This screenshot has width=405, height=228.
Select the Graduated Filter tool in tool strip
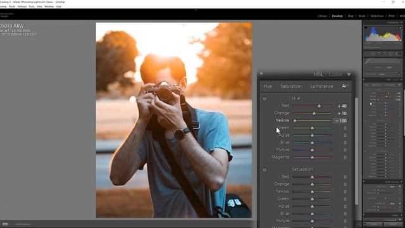(x=385, y=53)
